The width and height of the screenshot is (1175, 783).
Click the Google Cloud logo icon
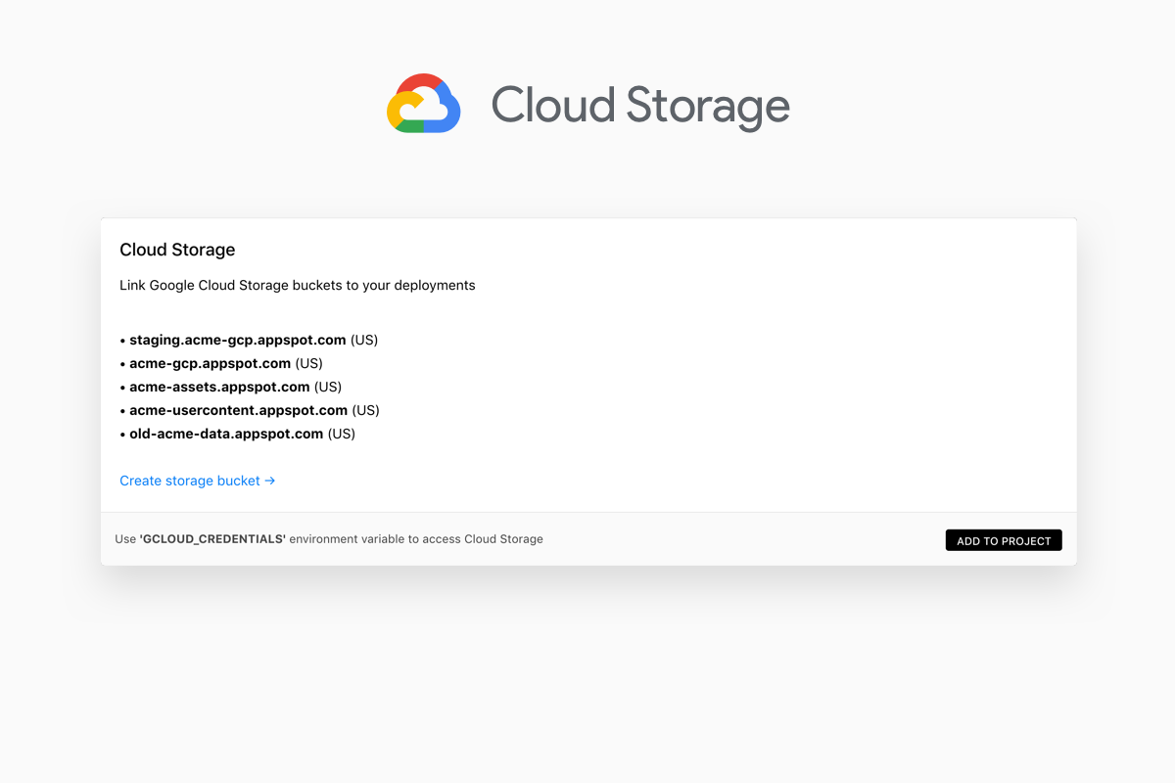423,104
